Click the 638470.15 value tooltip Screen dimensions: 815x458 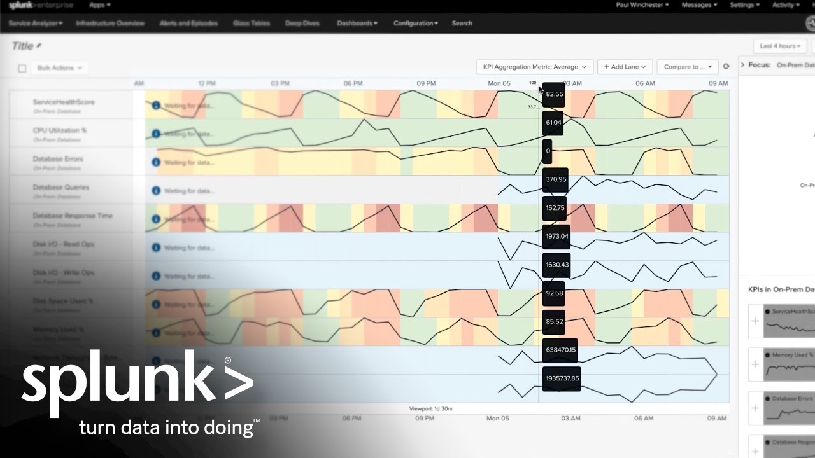(560, 350)
